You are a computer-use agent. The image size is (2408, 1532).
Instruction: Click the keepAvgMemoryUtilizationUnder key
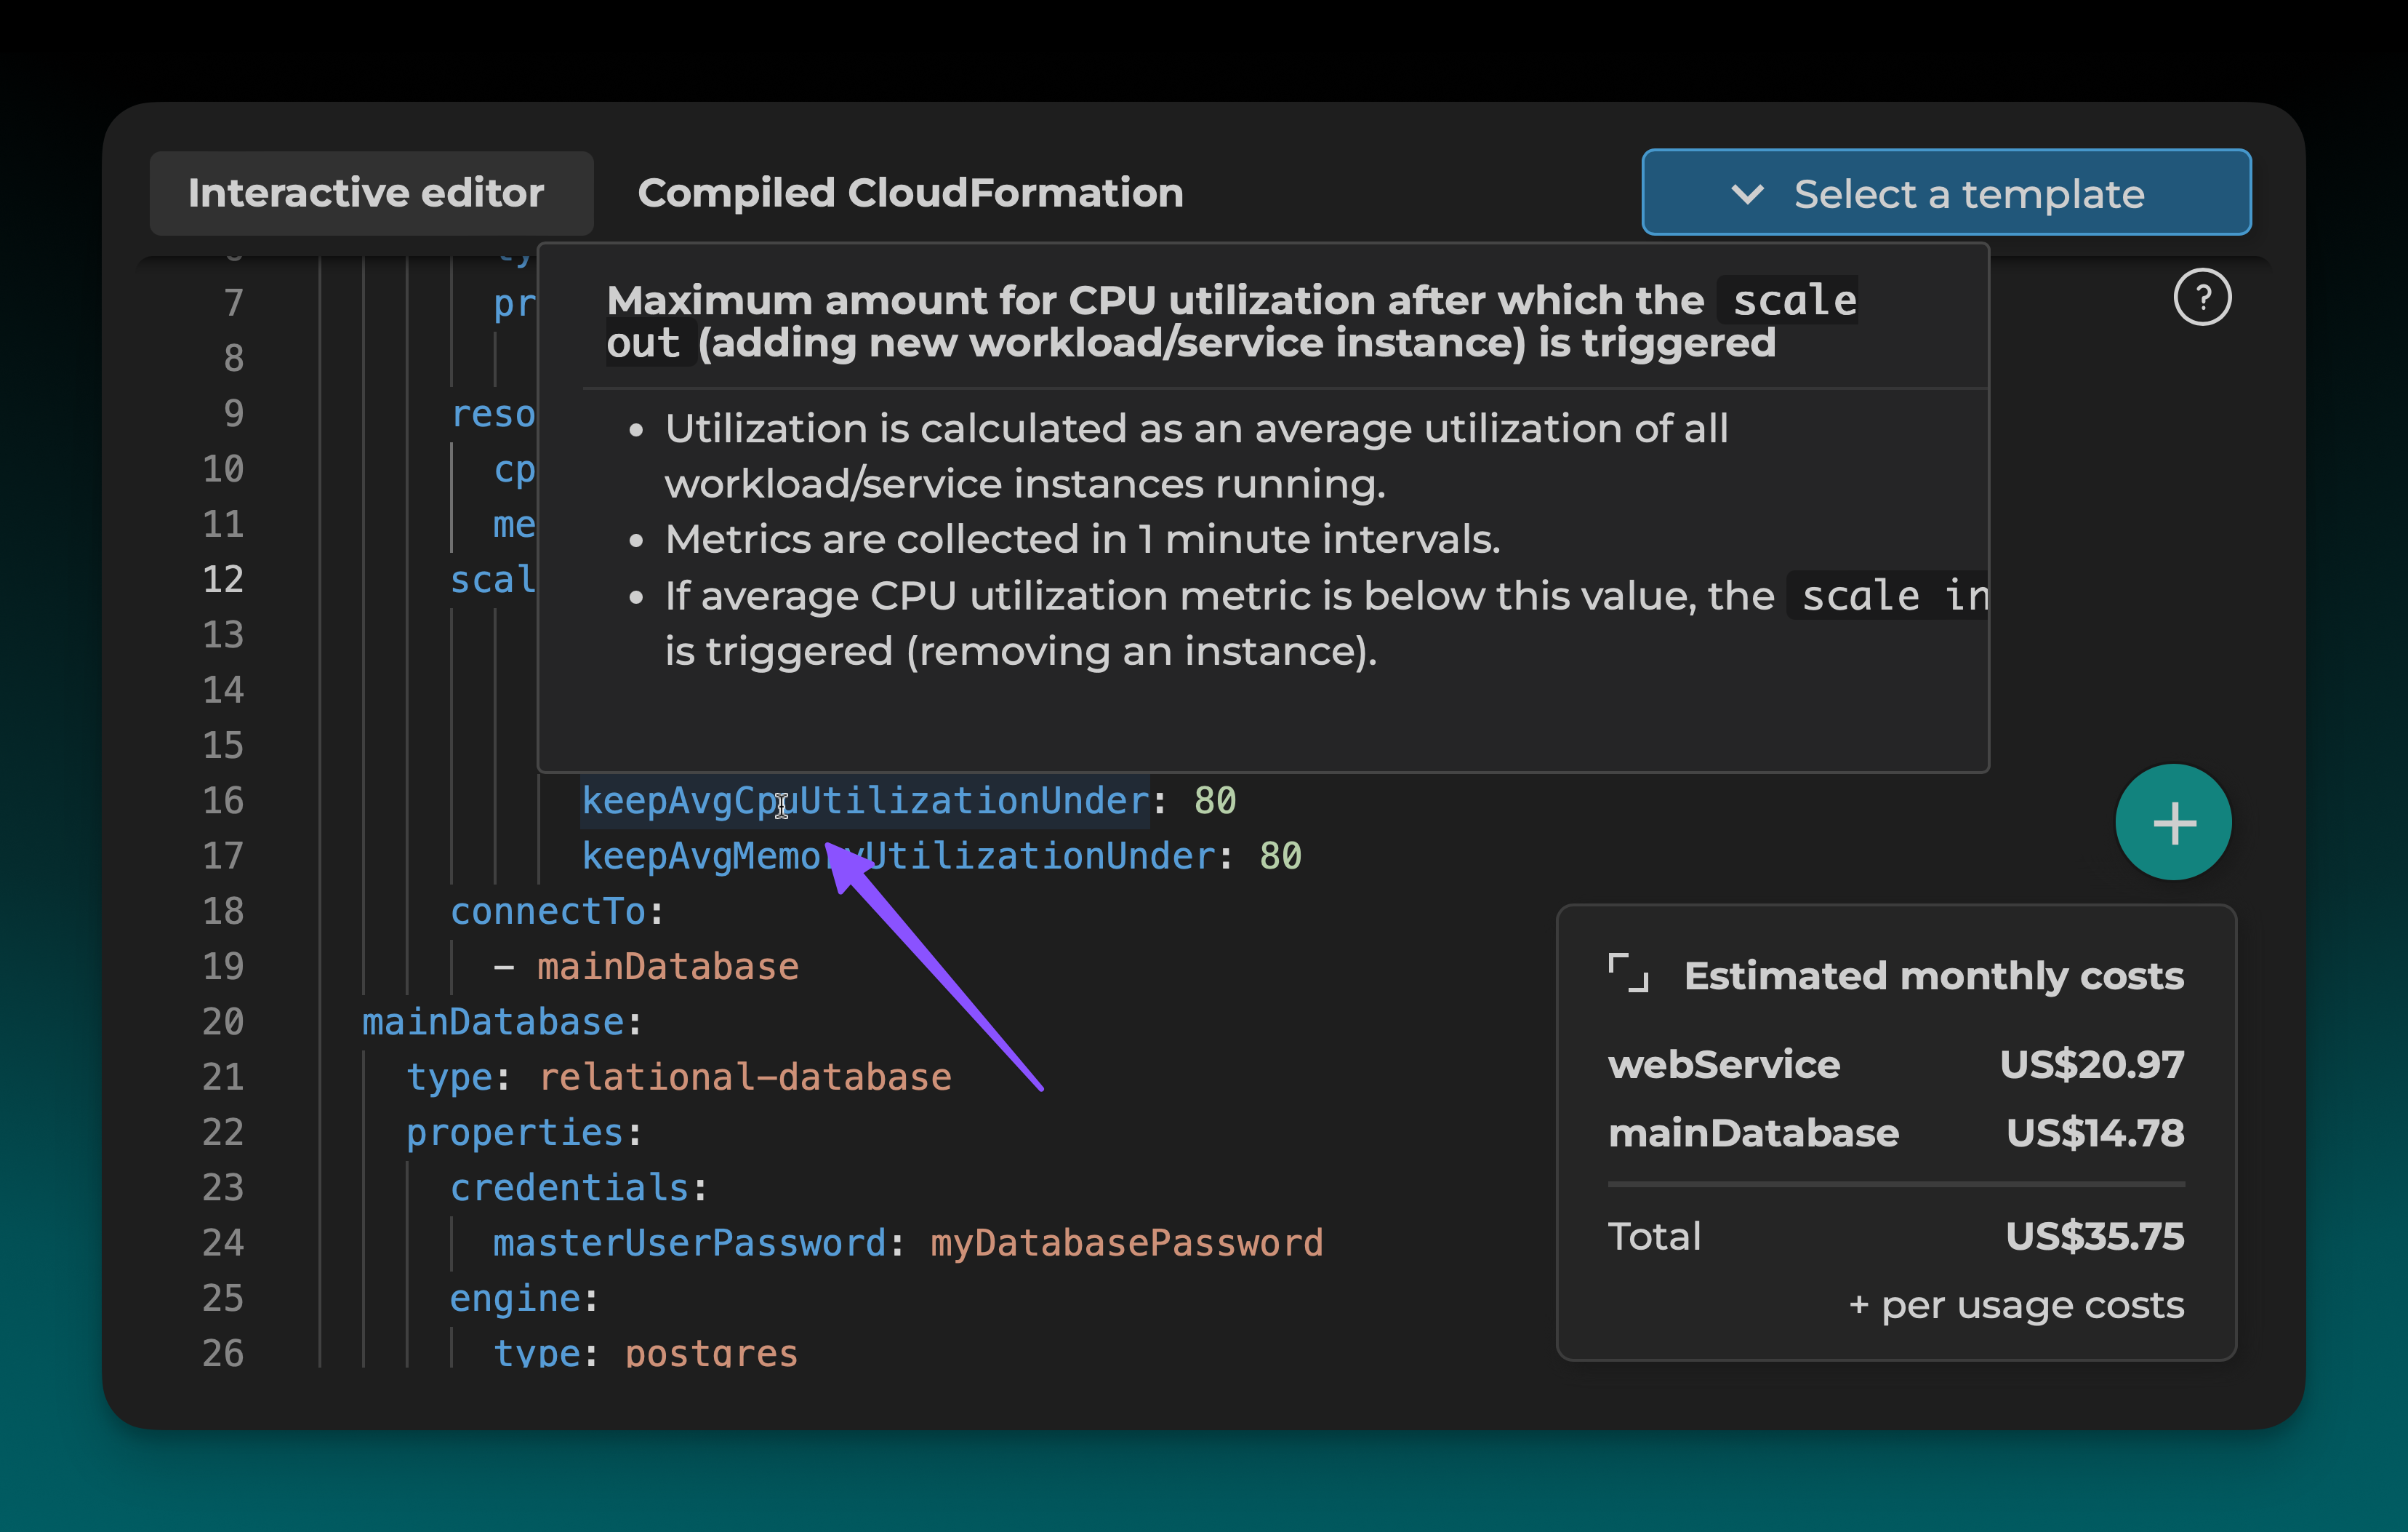(x=898, y=856)
